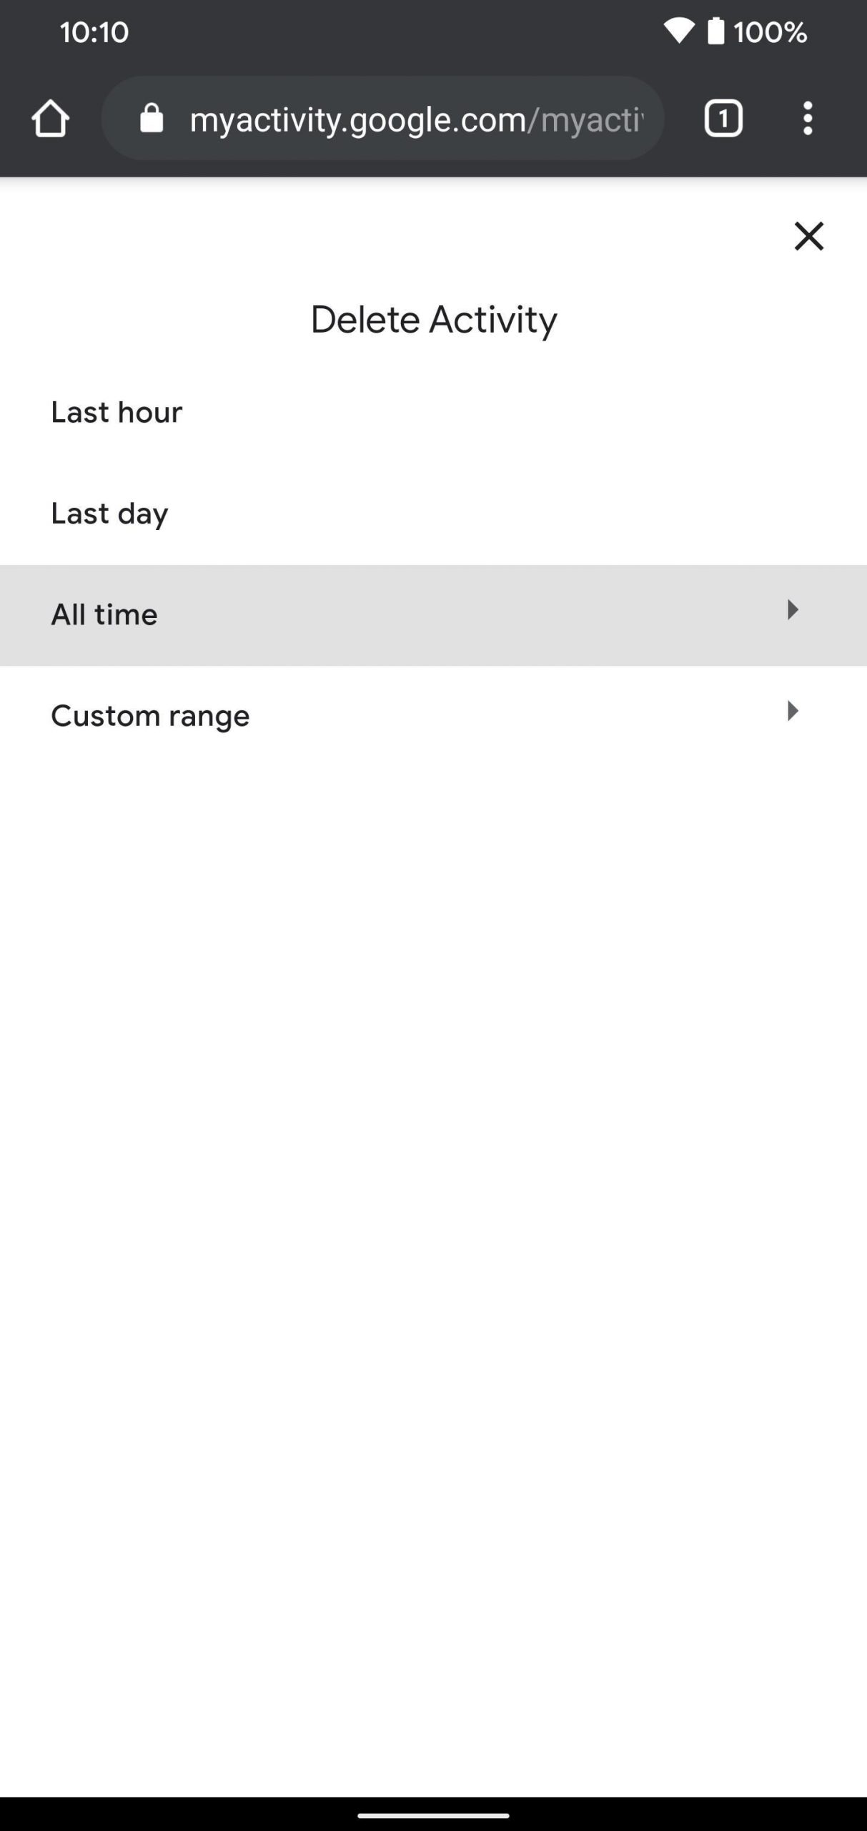Image resolution: width=867 pixels, height=1831 pixels.
Task: Tap the lock icon for site info
Action: 152,118
